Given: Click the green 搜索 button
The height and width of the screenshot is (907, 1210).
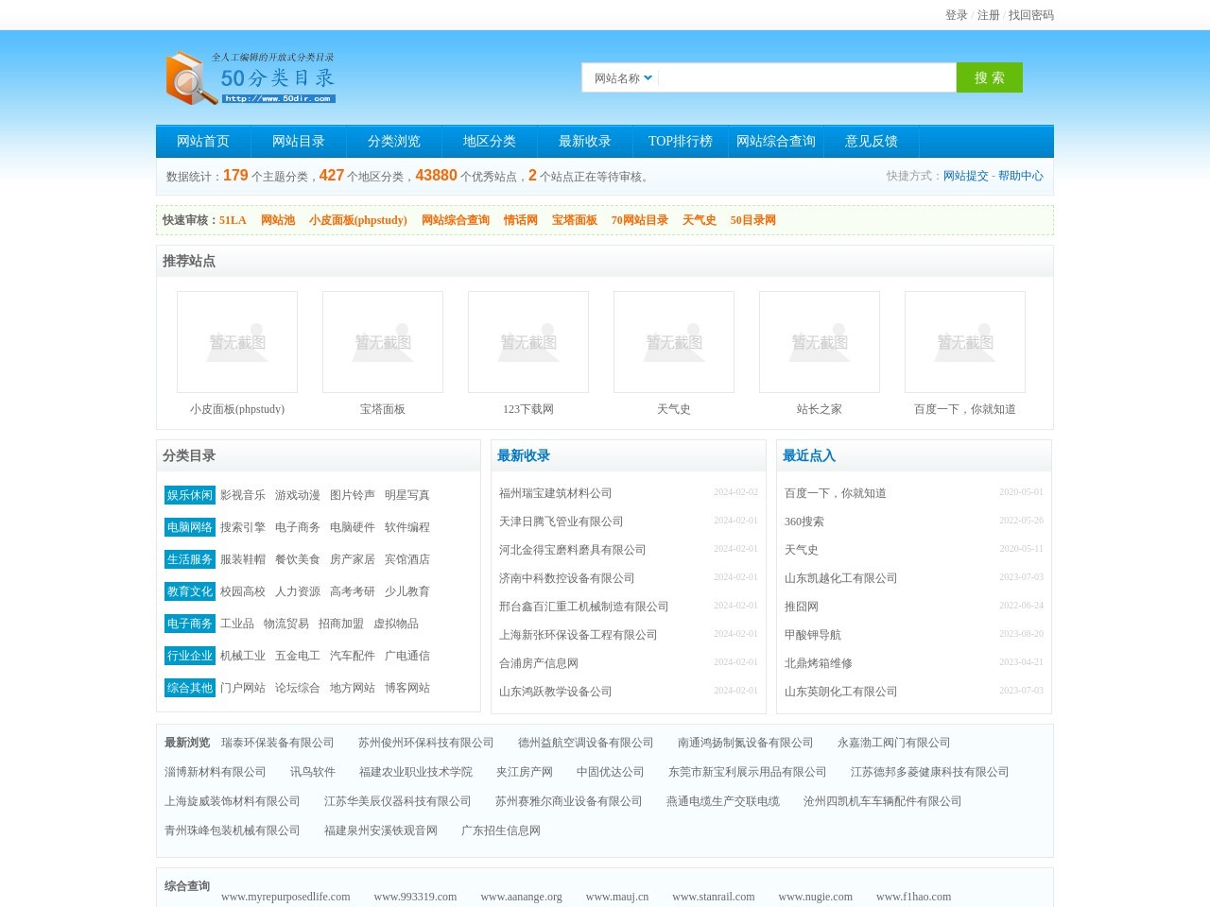Looking at the screenshot, I should 989,77.
